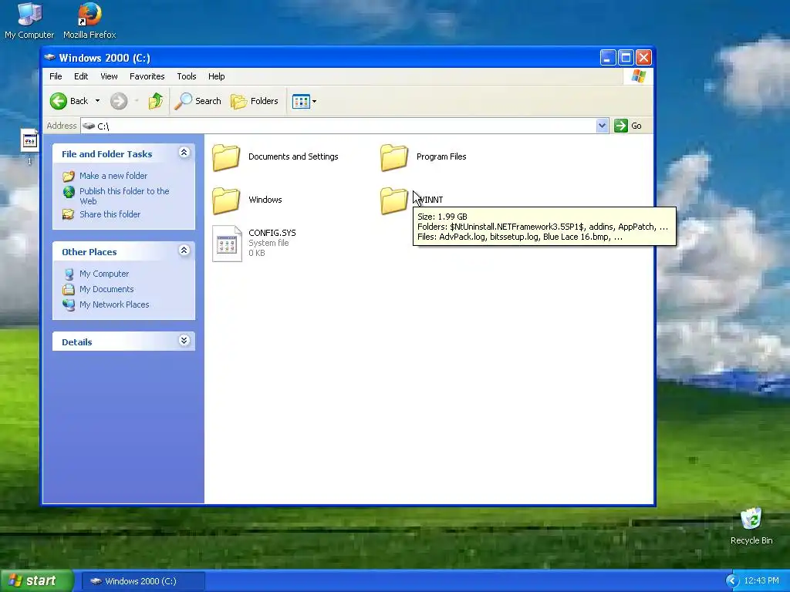Click the My Network Places icon in sidebar
790x592 pixels.
[x=69, y=304]
